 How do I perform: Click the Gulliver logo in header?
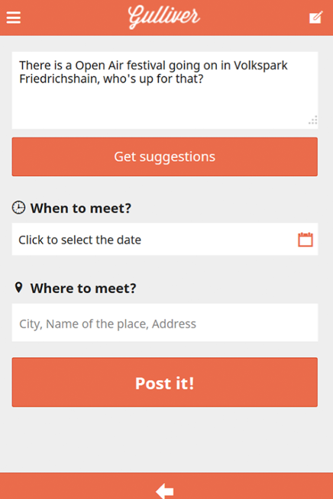[164, 17]
